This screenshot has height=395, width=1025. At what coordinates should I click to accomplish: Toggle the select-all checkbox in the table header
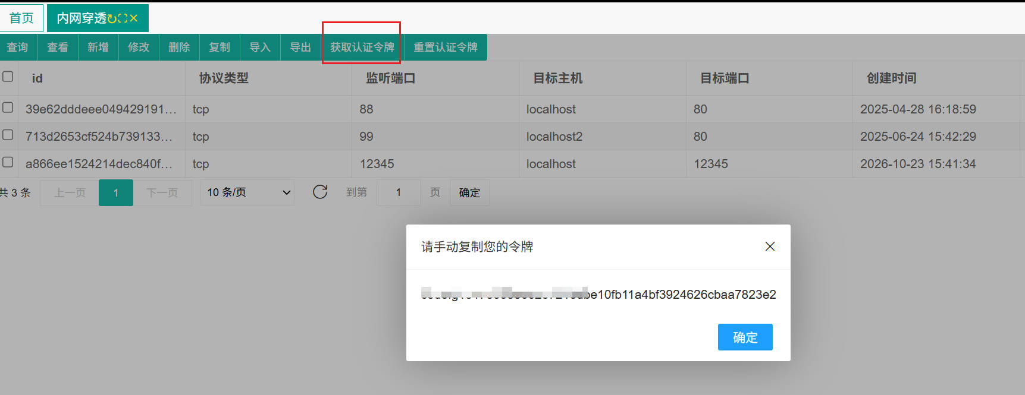8,77
